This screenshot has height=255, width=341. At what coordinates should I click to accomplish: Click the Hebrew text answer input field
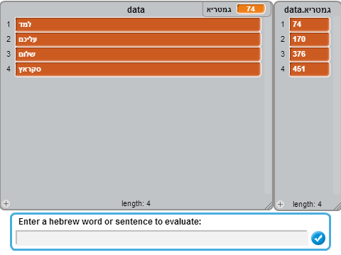pos(162,238)
